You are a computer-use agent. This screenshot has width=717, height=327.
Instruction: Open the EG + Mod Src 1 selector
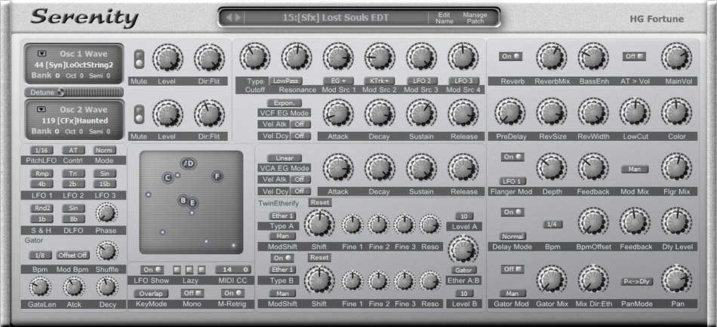338,81
